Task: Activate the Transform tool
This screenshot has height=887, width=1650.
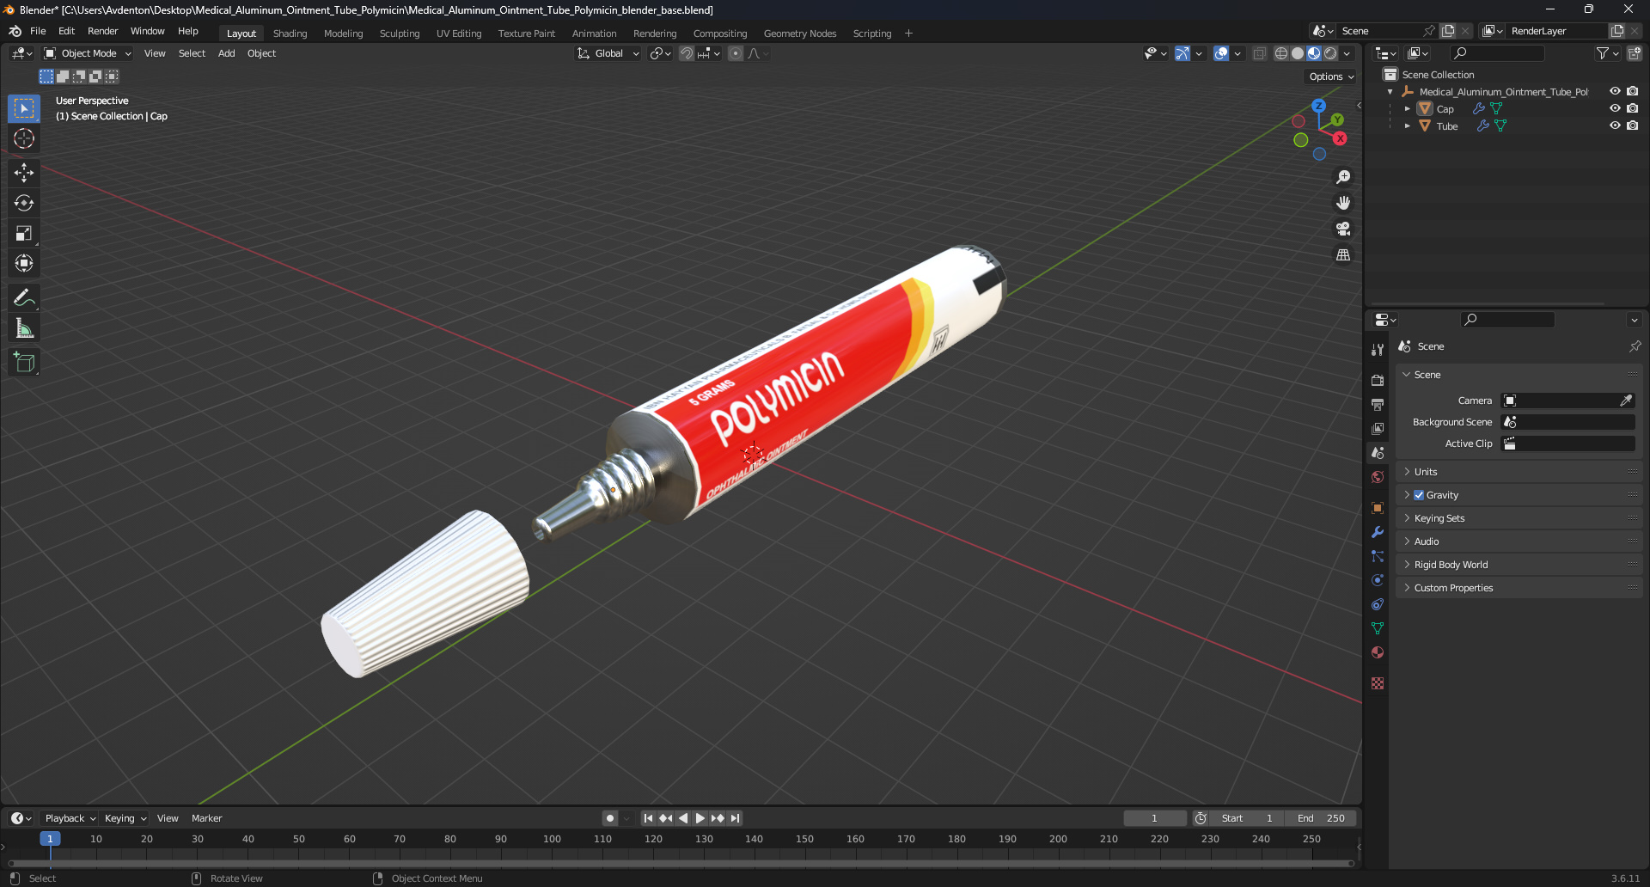Action: [x=24, y=263]
